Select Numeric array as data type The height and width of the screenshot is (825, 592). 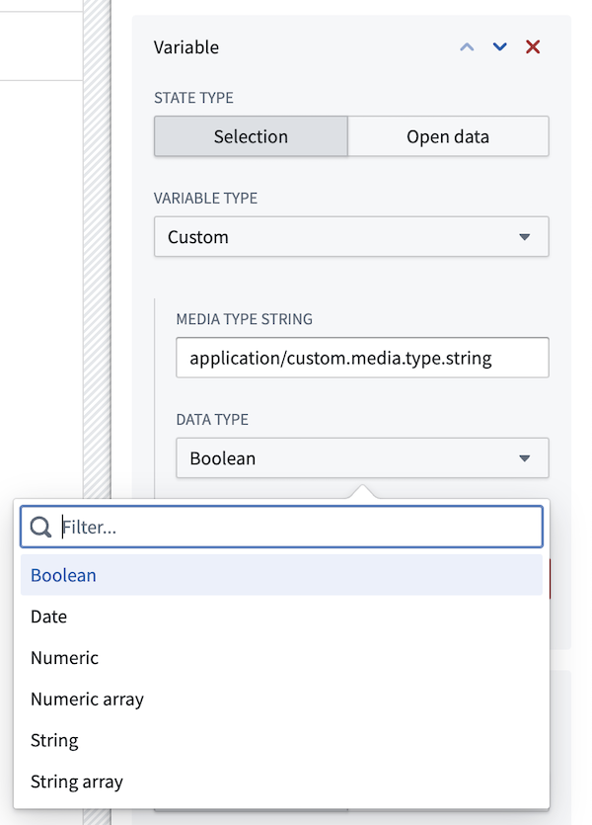click(281, 699)
